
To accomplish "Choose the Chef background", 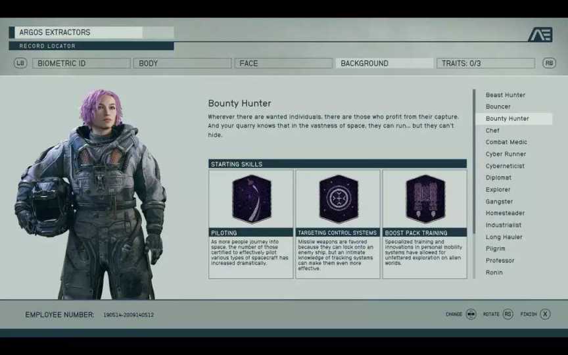I will click(492, 130).
